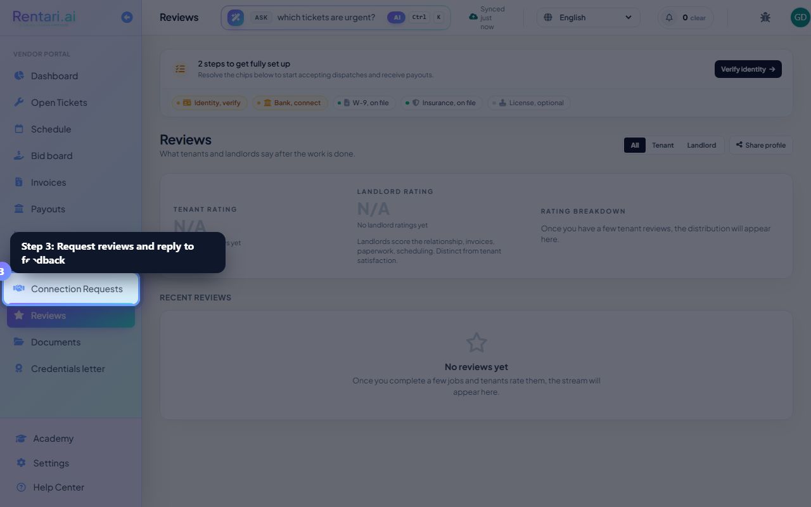Click 'No landlord ratings yet' text
The width and height of the screenshot is (811, 507).
click(392, 226)
